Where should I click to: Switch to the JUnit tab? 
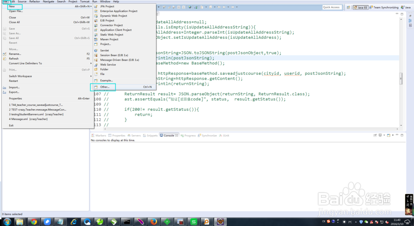click(x=224, y=136)
